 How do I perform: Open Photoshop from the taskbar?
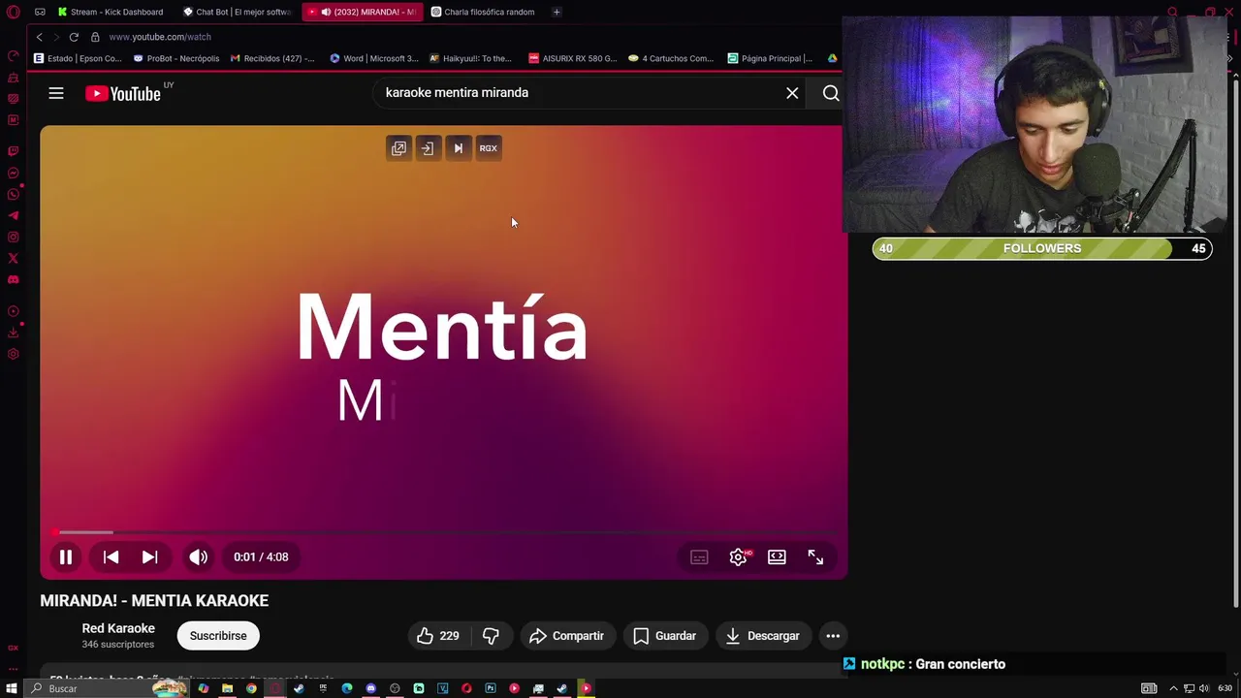point(491,688)
